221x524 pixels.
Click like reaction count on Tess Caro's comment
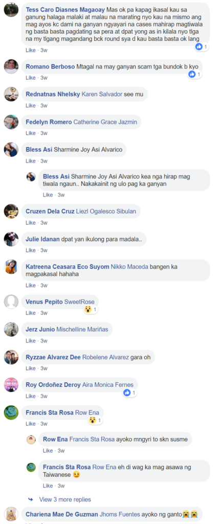(202, 47)
